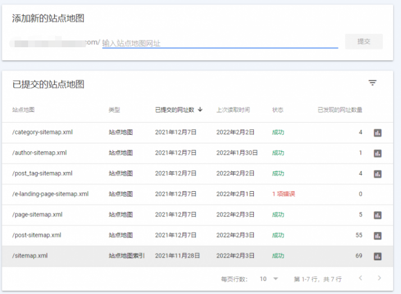
Task: Click the 添加新的站点地图 heading
Action: (48, 18)
